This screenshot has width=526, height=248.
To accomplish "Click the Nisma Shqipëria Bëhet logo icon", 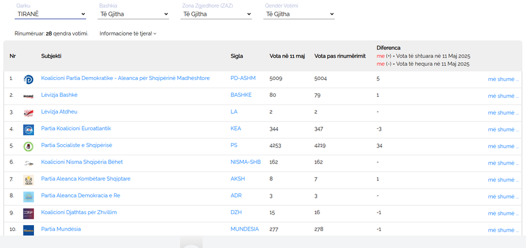I will [x=29, y=163].
